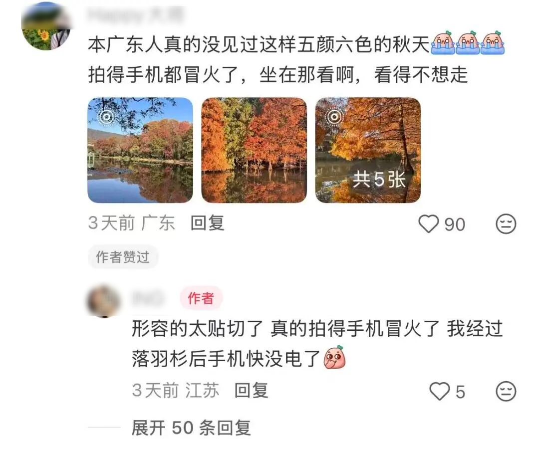Click the dislike face icon on top comment
Image resolution: width=539 pixels, height=453 pixels.
point(506,224)
